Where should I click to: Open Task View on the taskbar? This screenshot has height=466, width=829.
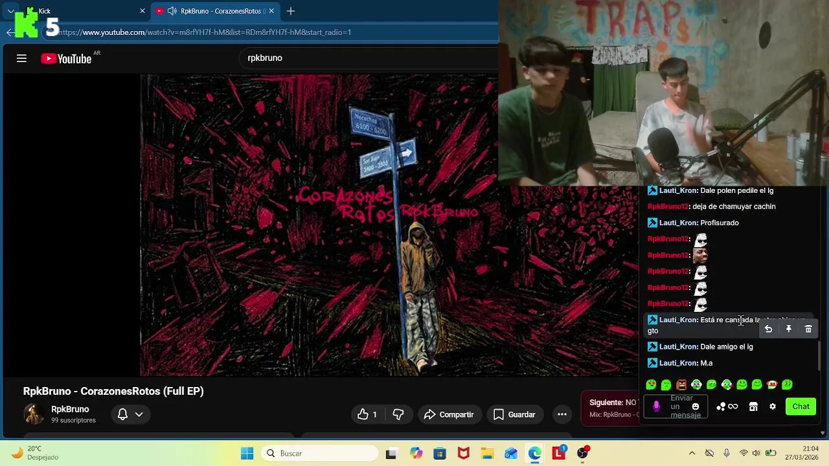pos(391,453)
